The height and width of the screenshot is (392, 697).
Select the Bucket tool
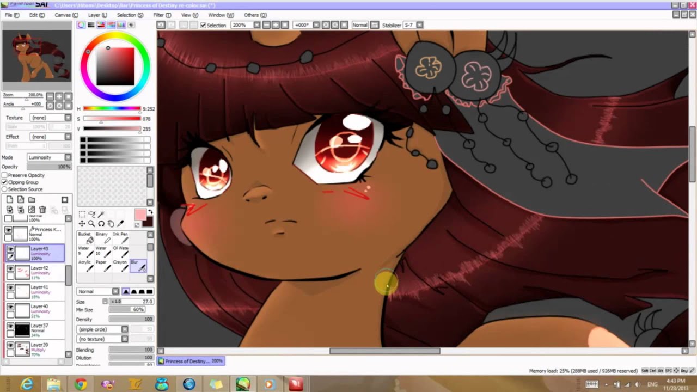[84, 237]
